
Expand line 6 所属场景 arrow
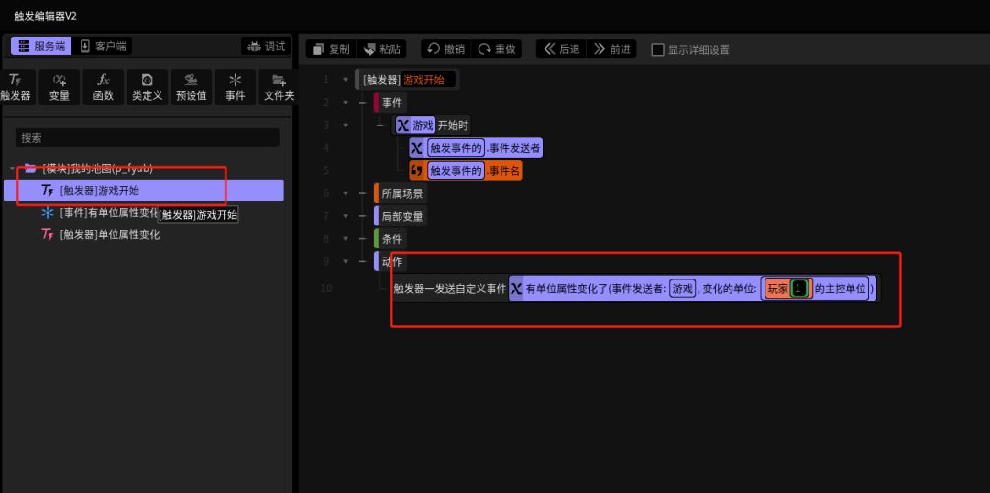[346, 193]
